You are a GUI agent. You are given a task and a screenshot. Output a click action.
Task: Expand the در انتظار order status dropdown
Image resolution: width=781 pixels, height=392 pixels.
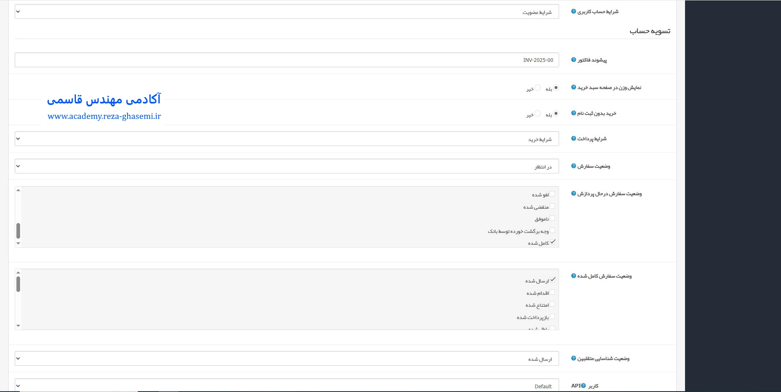tap(287, 166)
